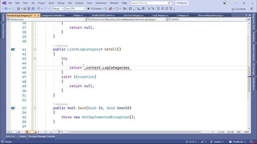This screenshot has width=257, height=144.
Task: Click the restart/refresh browser icon
Action: tap(117, 9)
